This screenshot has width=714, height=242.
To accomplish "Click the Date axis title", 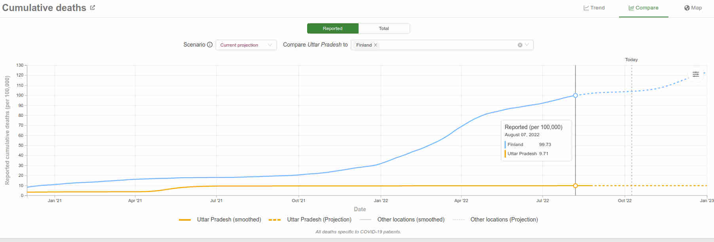I will click(360, 209).
